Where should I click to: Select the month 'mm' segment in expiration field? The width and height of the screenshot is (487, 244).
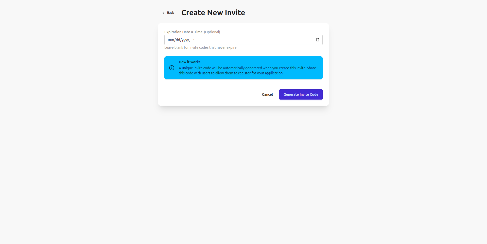coord(171,40)
